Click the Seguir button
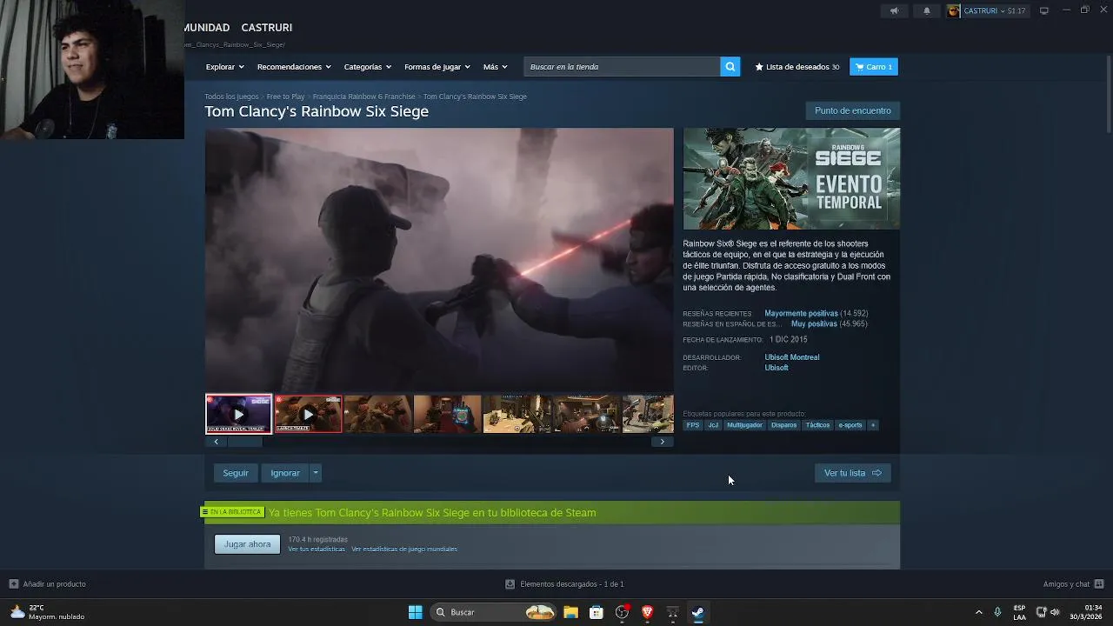 click(236, 473)
